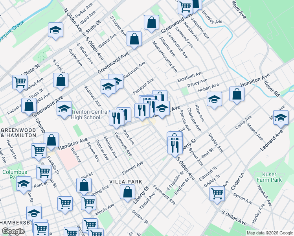Image resolution: width=294 pixels, height=236 pixels.
Task: Click the Hobart Ave street label
Action: pyautogui.click(x=208, y=88)
